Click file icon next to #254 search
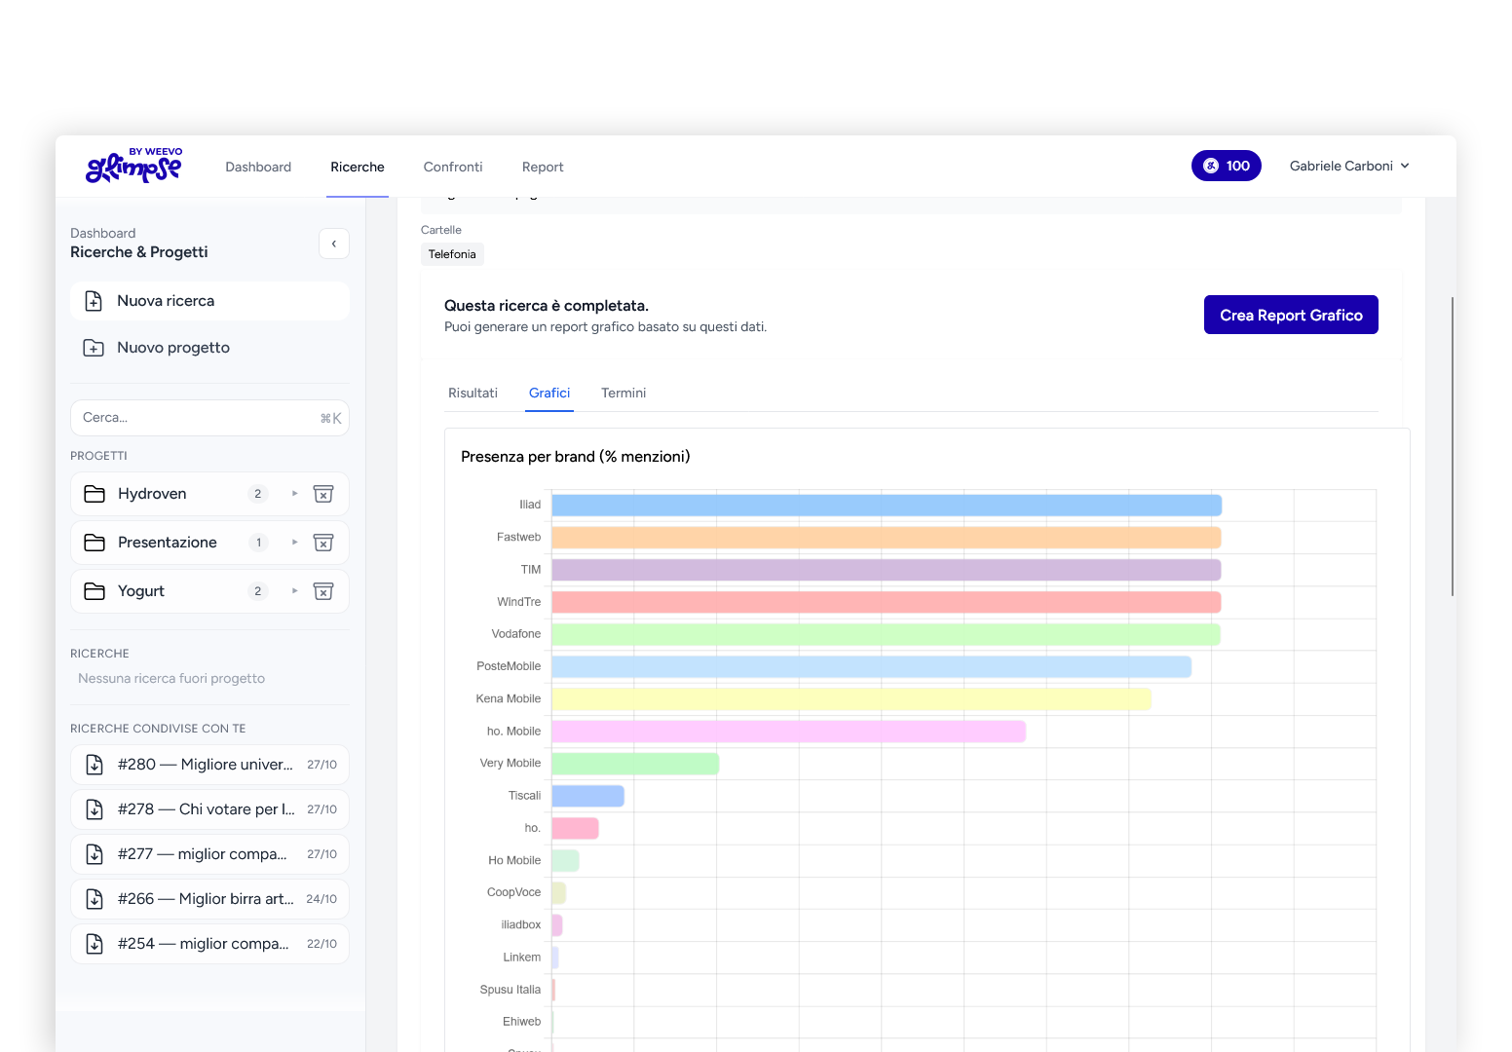The width and height of the screenshot is (1512, 1052). click(x=94, y=944)
